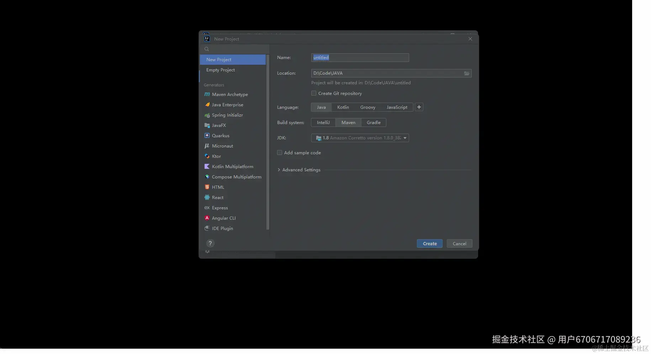Click the 'Build system:' label
Screen dimensions: 651x354
(291, 123)
